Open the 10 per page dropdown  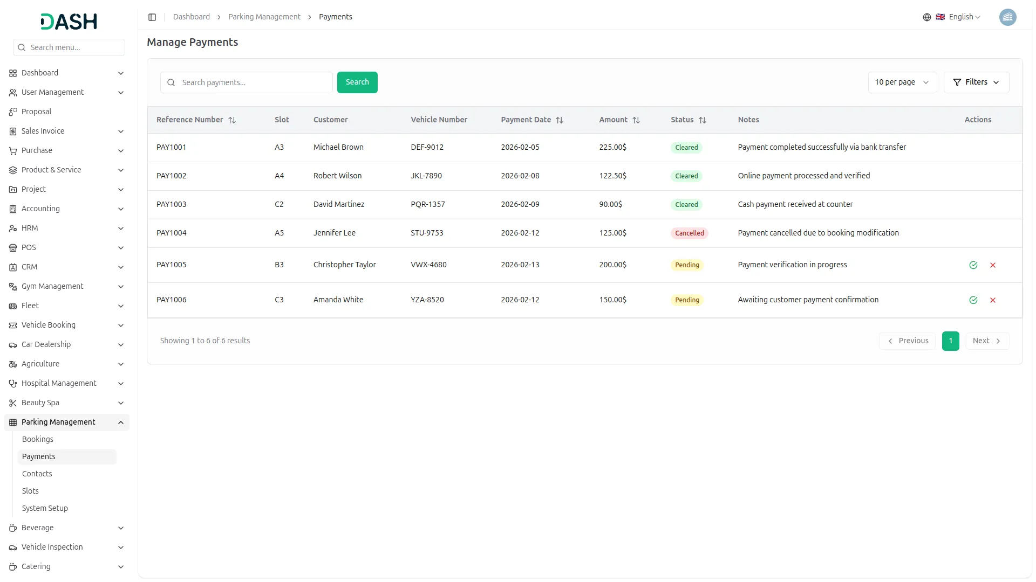click(x=902, y=82)
